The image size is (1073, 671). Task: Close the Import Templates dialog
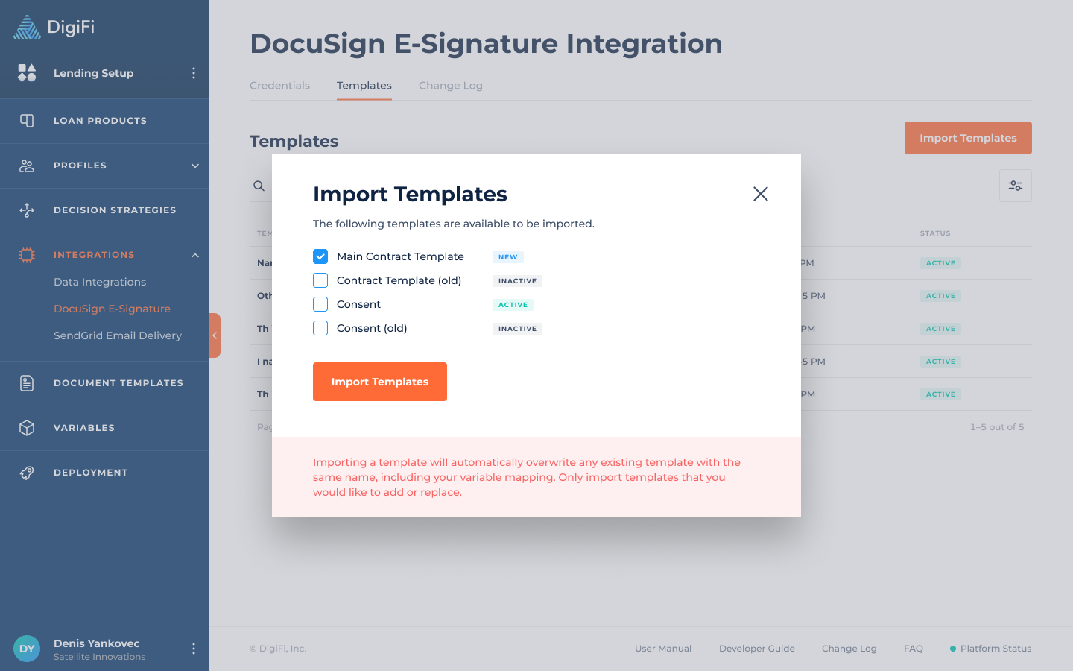coord(761,194)
